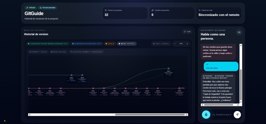Checkout the commit node 'Punto Y'
This screenshot has width=266, height=124.
click(x=104, y=88)
